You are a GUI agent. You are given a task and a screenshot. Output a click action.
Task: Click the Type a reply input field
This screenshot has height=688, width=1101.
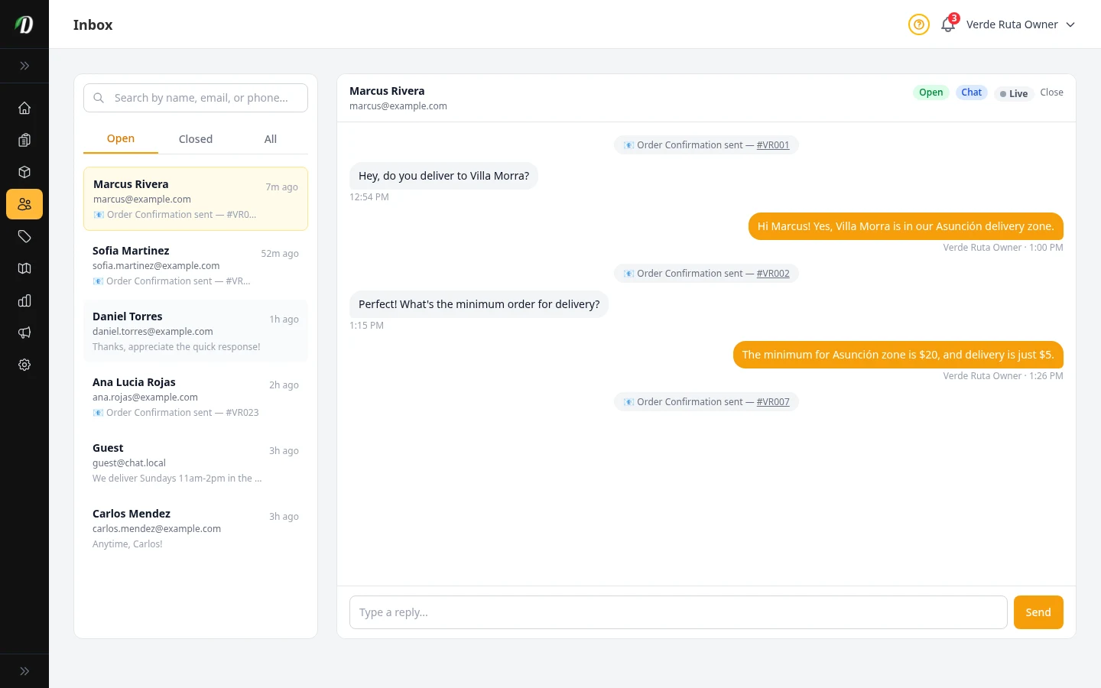point(677,612)
